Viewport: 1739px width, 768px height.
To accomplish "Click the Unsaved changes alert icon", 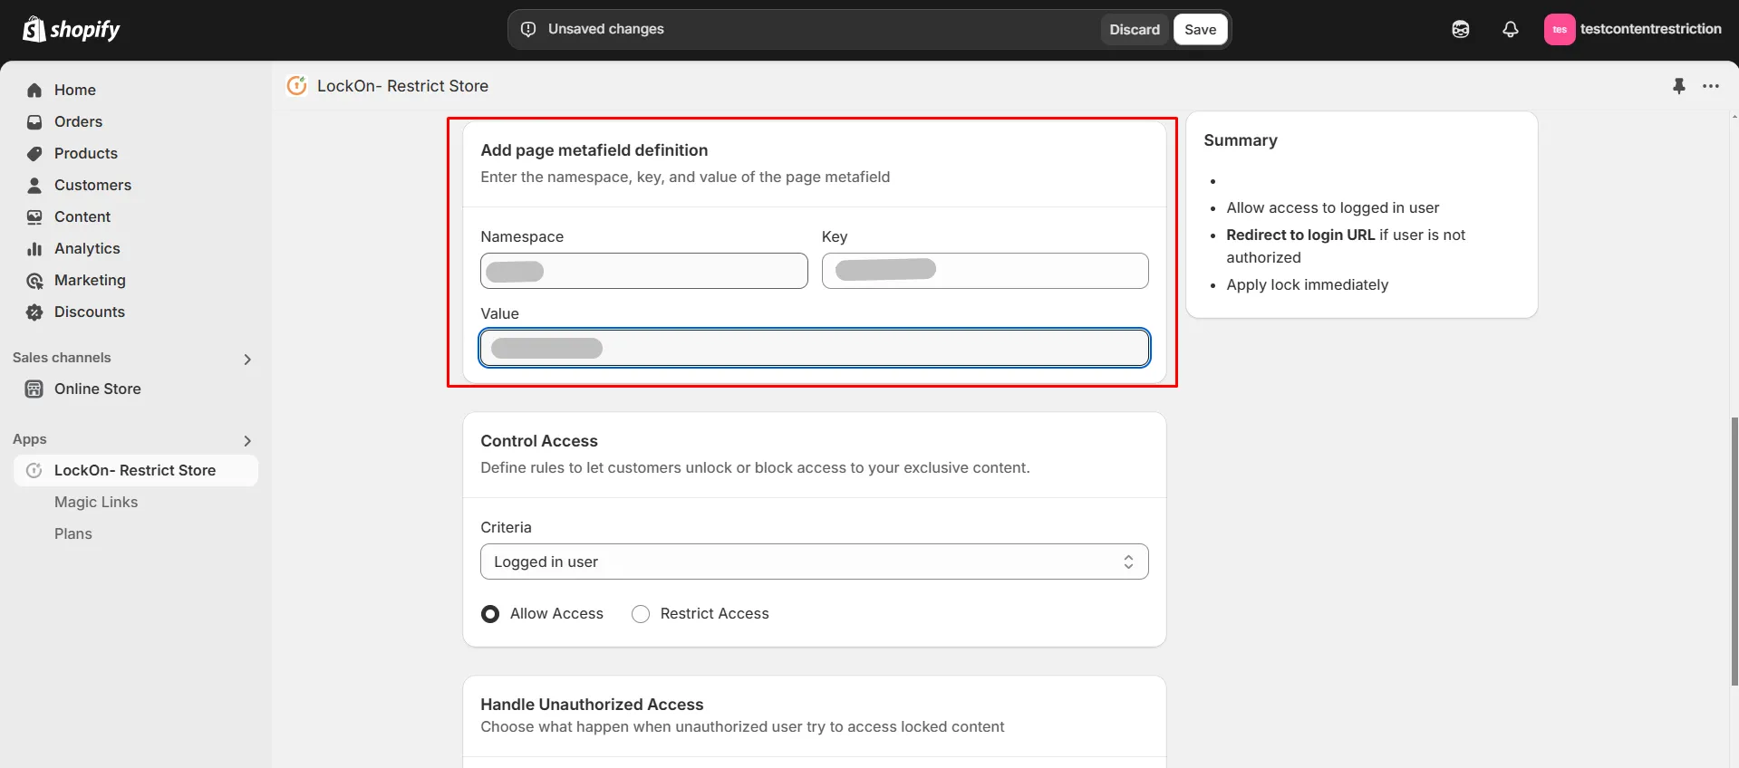I will (x=528, y=29).
